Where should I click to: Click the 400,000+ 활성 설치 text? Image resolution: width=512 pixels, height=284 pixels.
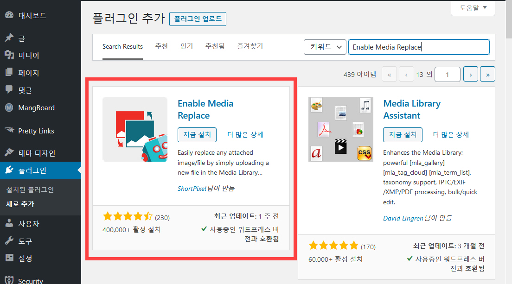pyautogui.click(x=132, y=229)
